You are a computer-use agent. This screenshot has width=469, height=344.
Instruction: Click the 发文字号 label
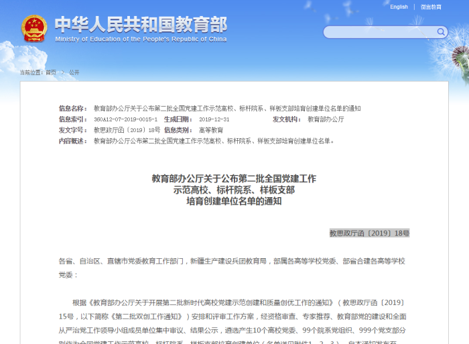click(x=72, y=130)
